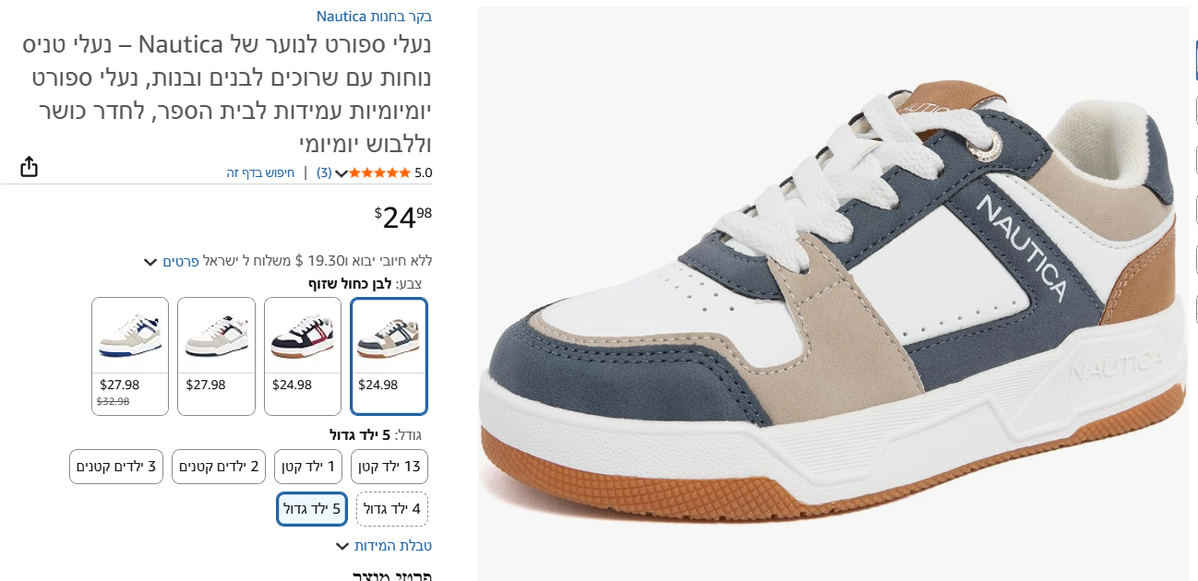Open the ratings breakdown chevron
The height and width of the screenshot is (581, 1198).
click(341, 173)
